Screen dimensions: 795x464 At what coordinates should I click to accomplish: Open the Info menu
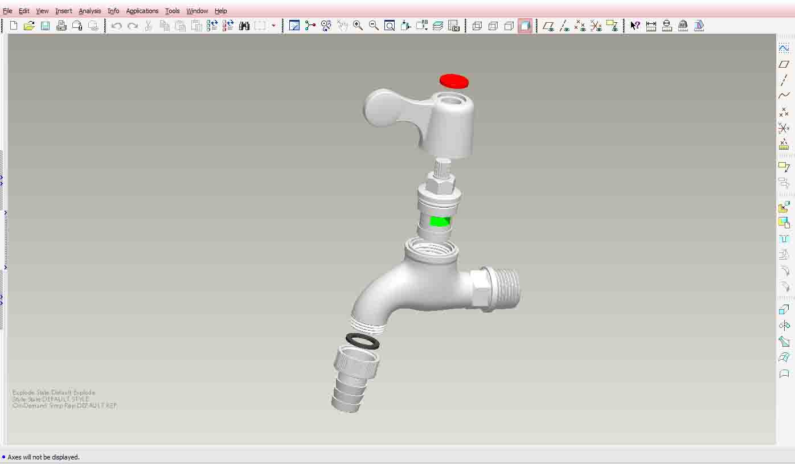click(x=113, y=11)
